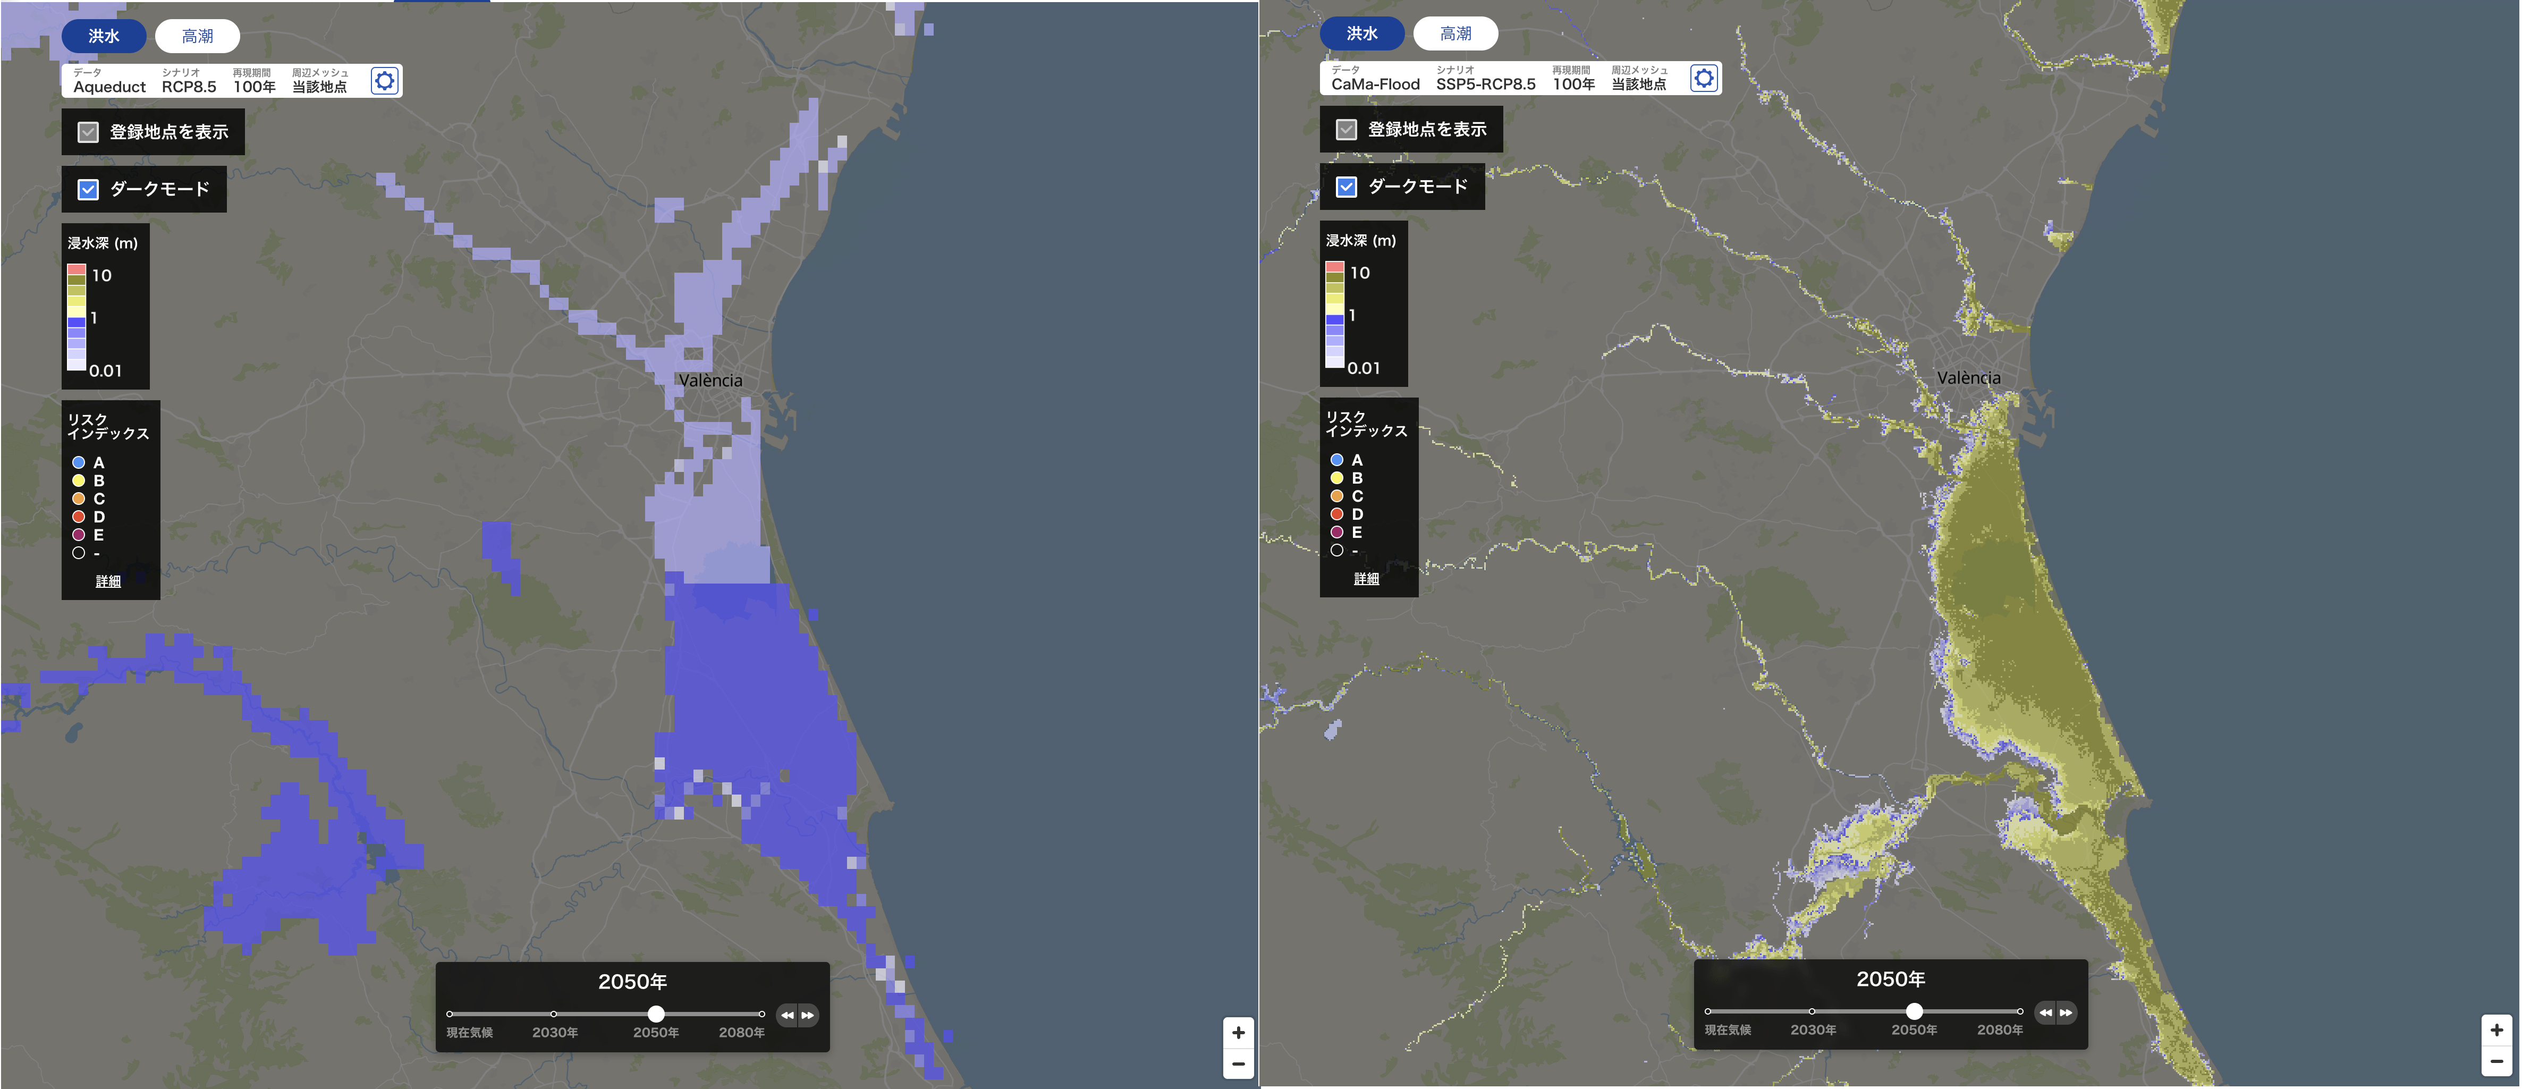Click fast-forward button on right timeline
2522x1089 pixels.
2066,1012
